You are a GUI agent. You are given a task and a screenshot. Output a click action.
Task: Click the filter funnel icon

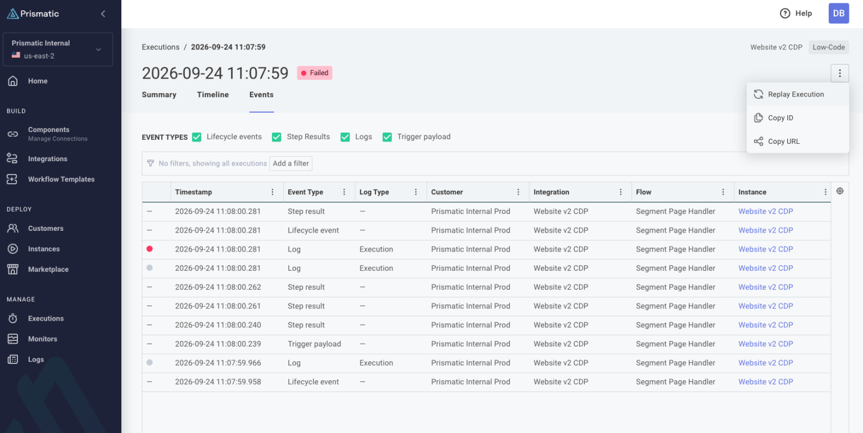click(151, 163)
